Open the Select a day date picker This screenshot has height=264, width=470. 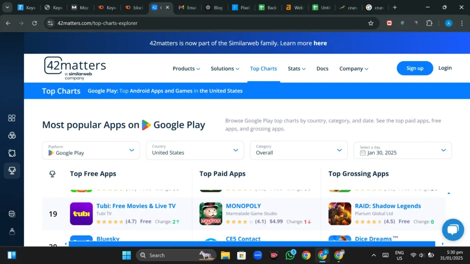click(403, 150)
